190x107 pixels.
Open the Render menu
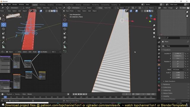(x=15, y=4)
